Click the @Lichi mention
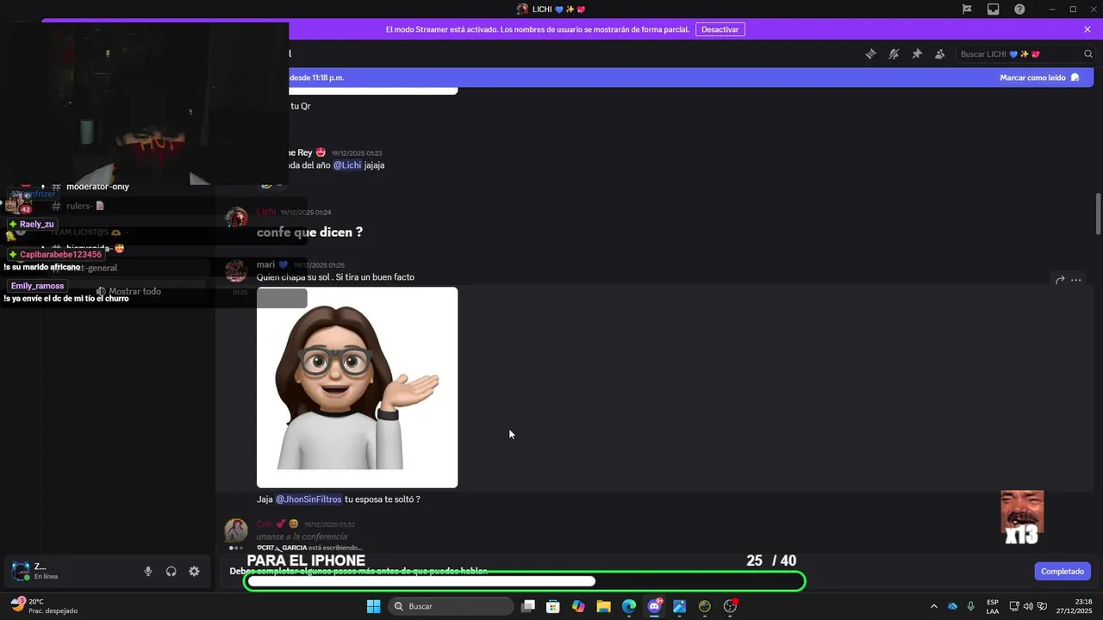Image resolution: width=1103 pixels, height=620 pixels. [347, 165]
